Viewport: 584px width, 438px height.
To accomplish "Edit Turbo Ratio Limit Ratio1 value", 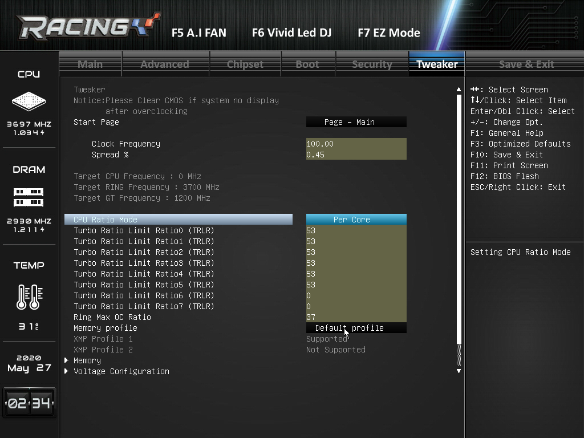I will [x=356, y=241].
